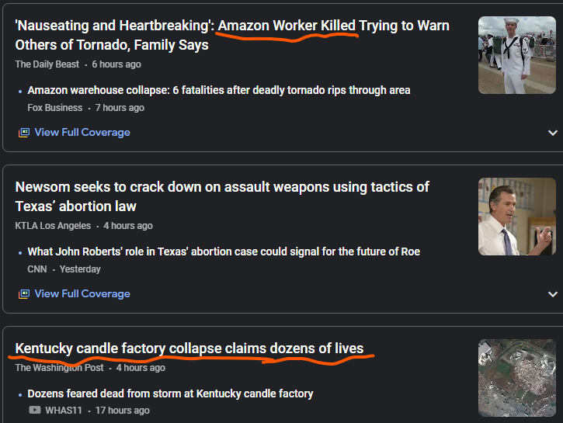Viewport: 563px width, 423px height.
Task: Expand the Newsom story card chevron
Action: coord(553,294)
